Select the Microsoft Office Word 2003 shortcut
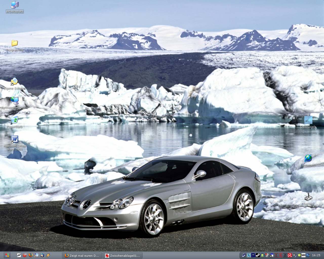 [x=14, y=139]
